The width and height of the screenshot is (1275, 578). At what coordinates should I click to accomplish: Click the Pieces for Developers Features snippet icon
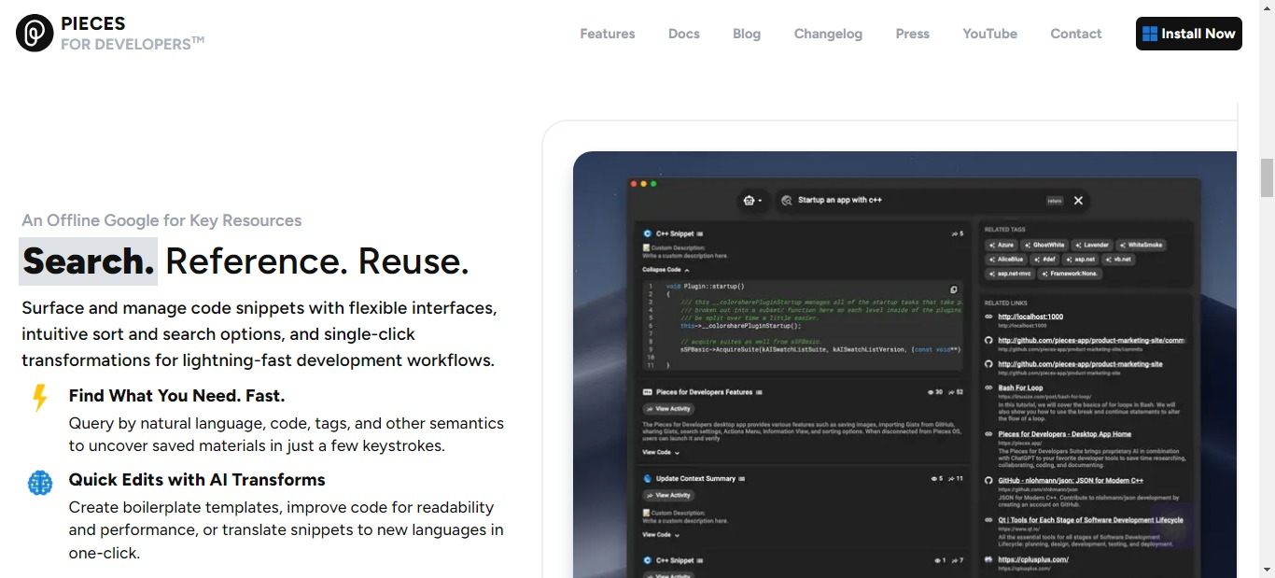[x=647, y=392]
